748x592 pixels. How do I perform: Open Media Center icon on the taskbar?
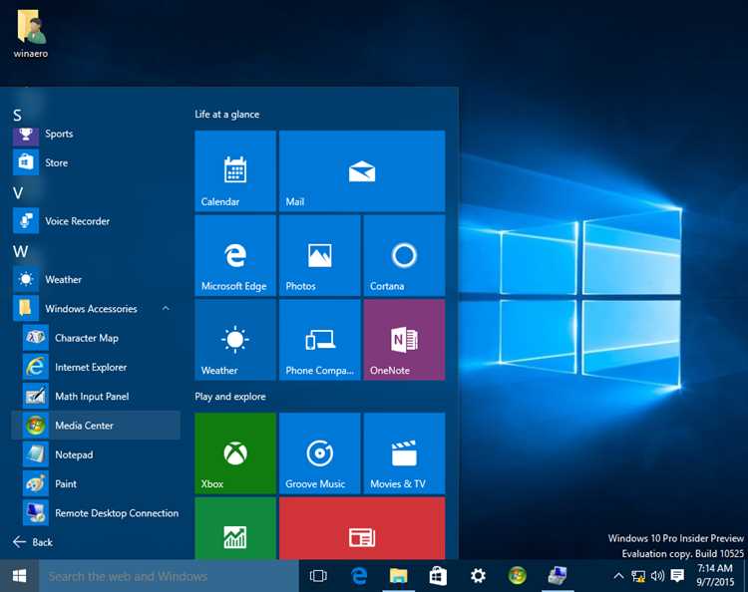pyautogui.click(x=517, y=576)
